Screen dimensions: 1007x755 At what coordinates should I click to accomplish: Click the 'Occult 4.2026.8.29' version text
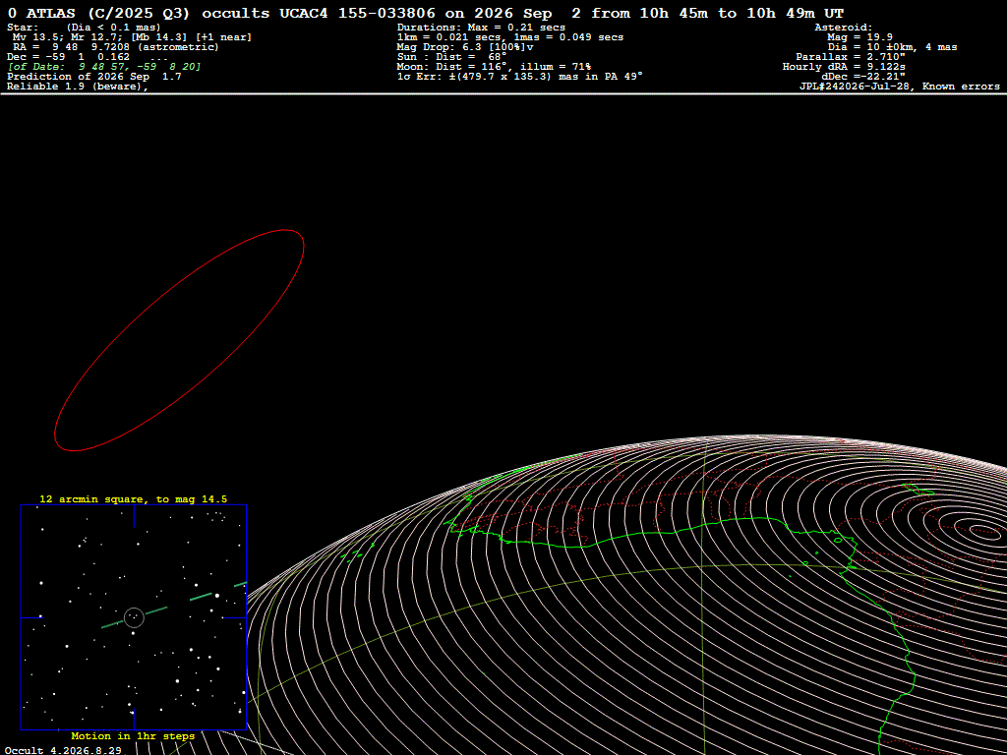click(63, 750)
